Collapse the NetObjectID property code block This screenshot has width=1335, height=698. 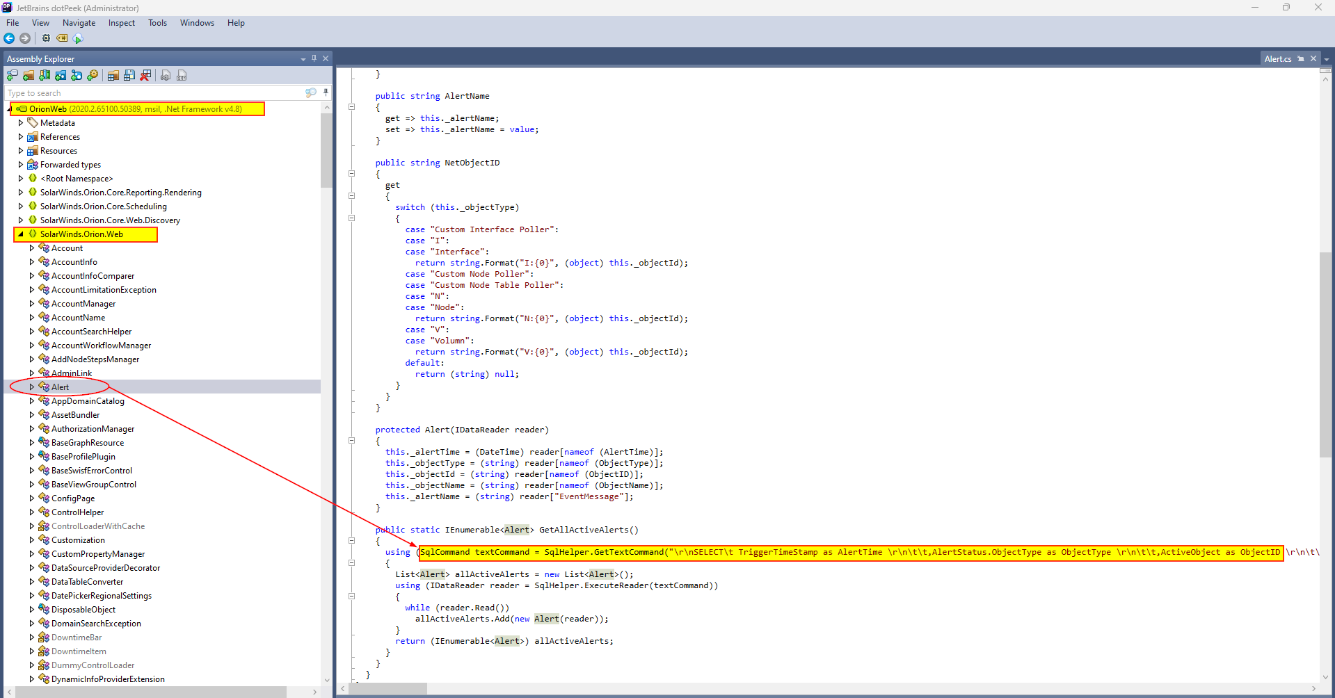[x=351, y=174]
